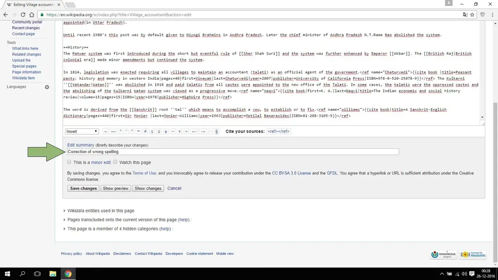This screenshot has width=498, height=280.
Task: Insert the section sign § symbol
Action: click(x=216, y=131)
